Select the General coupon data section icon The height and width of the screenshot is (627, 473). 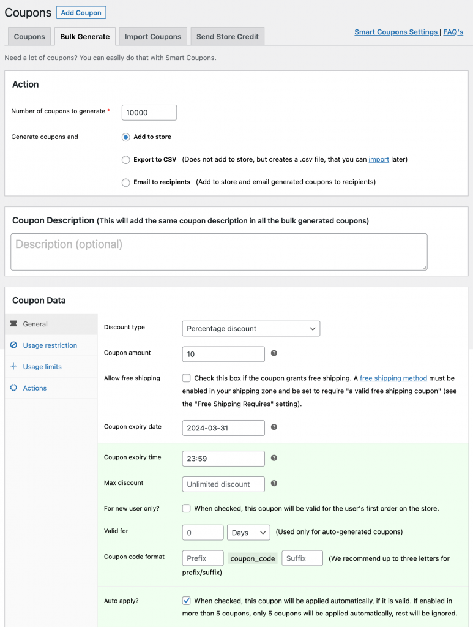(x=15, y=323)
